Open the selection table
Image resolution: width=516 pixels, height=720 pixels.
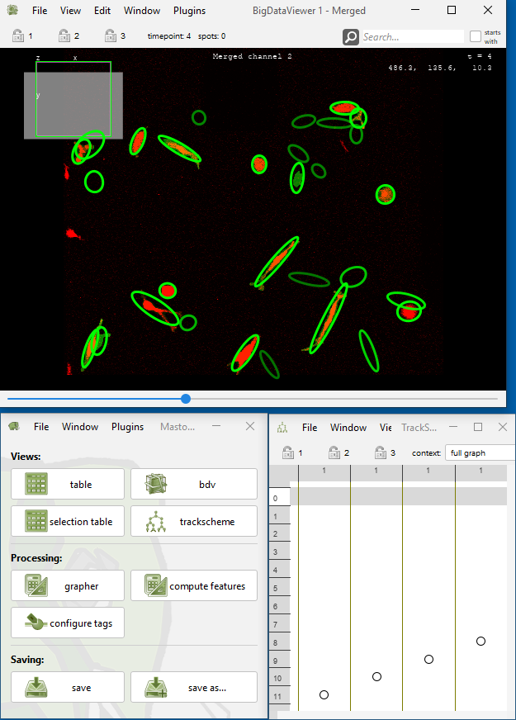click(68, 521)
